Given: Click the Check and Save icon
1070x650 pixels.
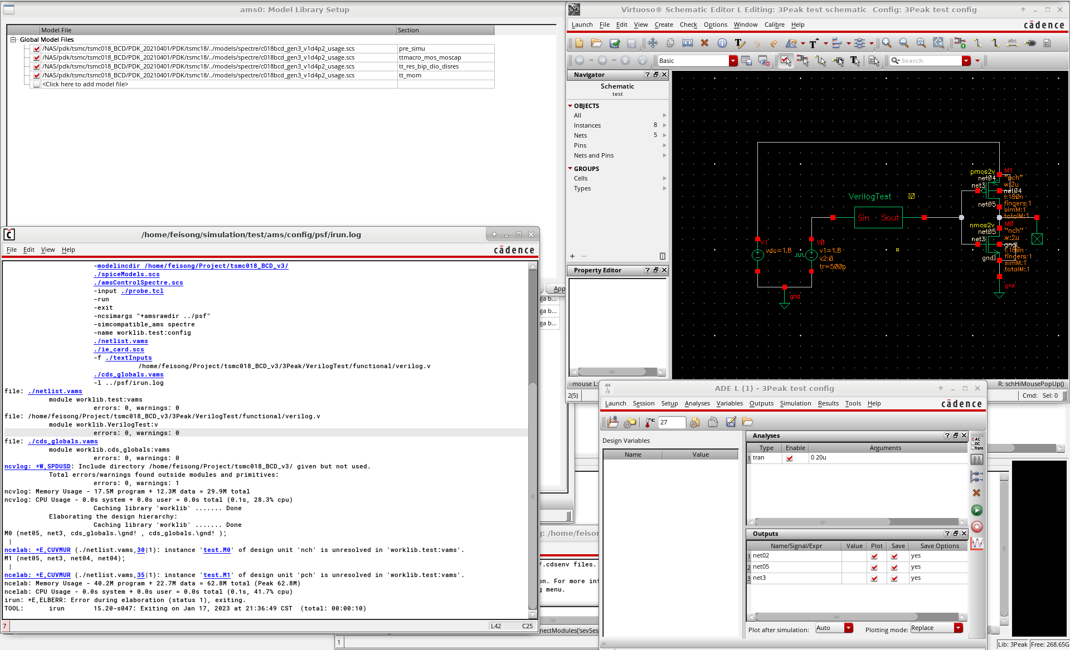Looking at the screenshot, I should pos(615,43).
